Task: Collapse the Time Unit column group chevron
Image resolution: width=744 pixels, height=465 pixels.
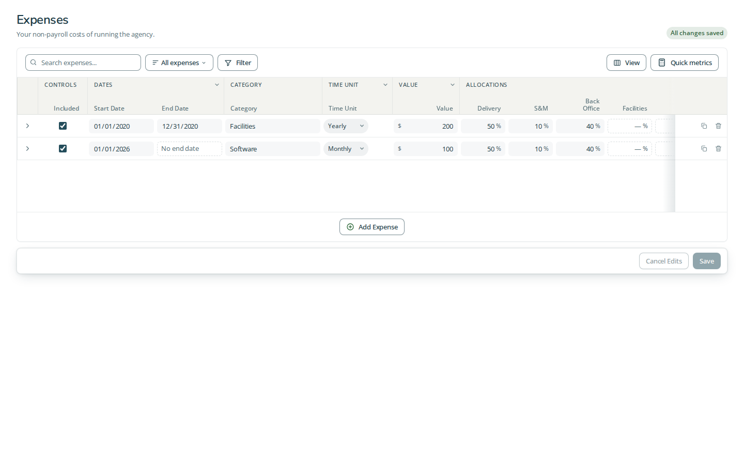Action: tap(385, 85)
